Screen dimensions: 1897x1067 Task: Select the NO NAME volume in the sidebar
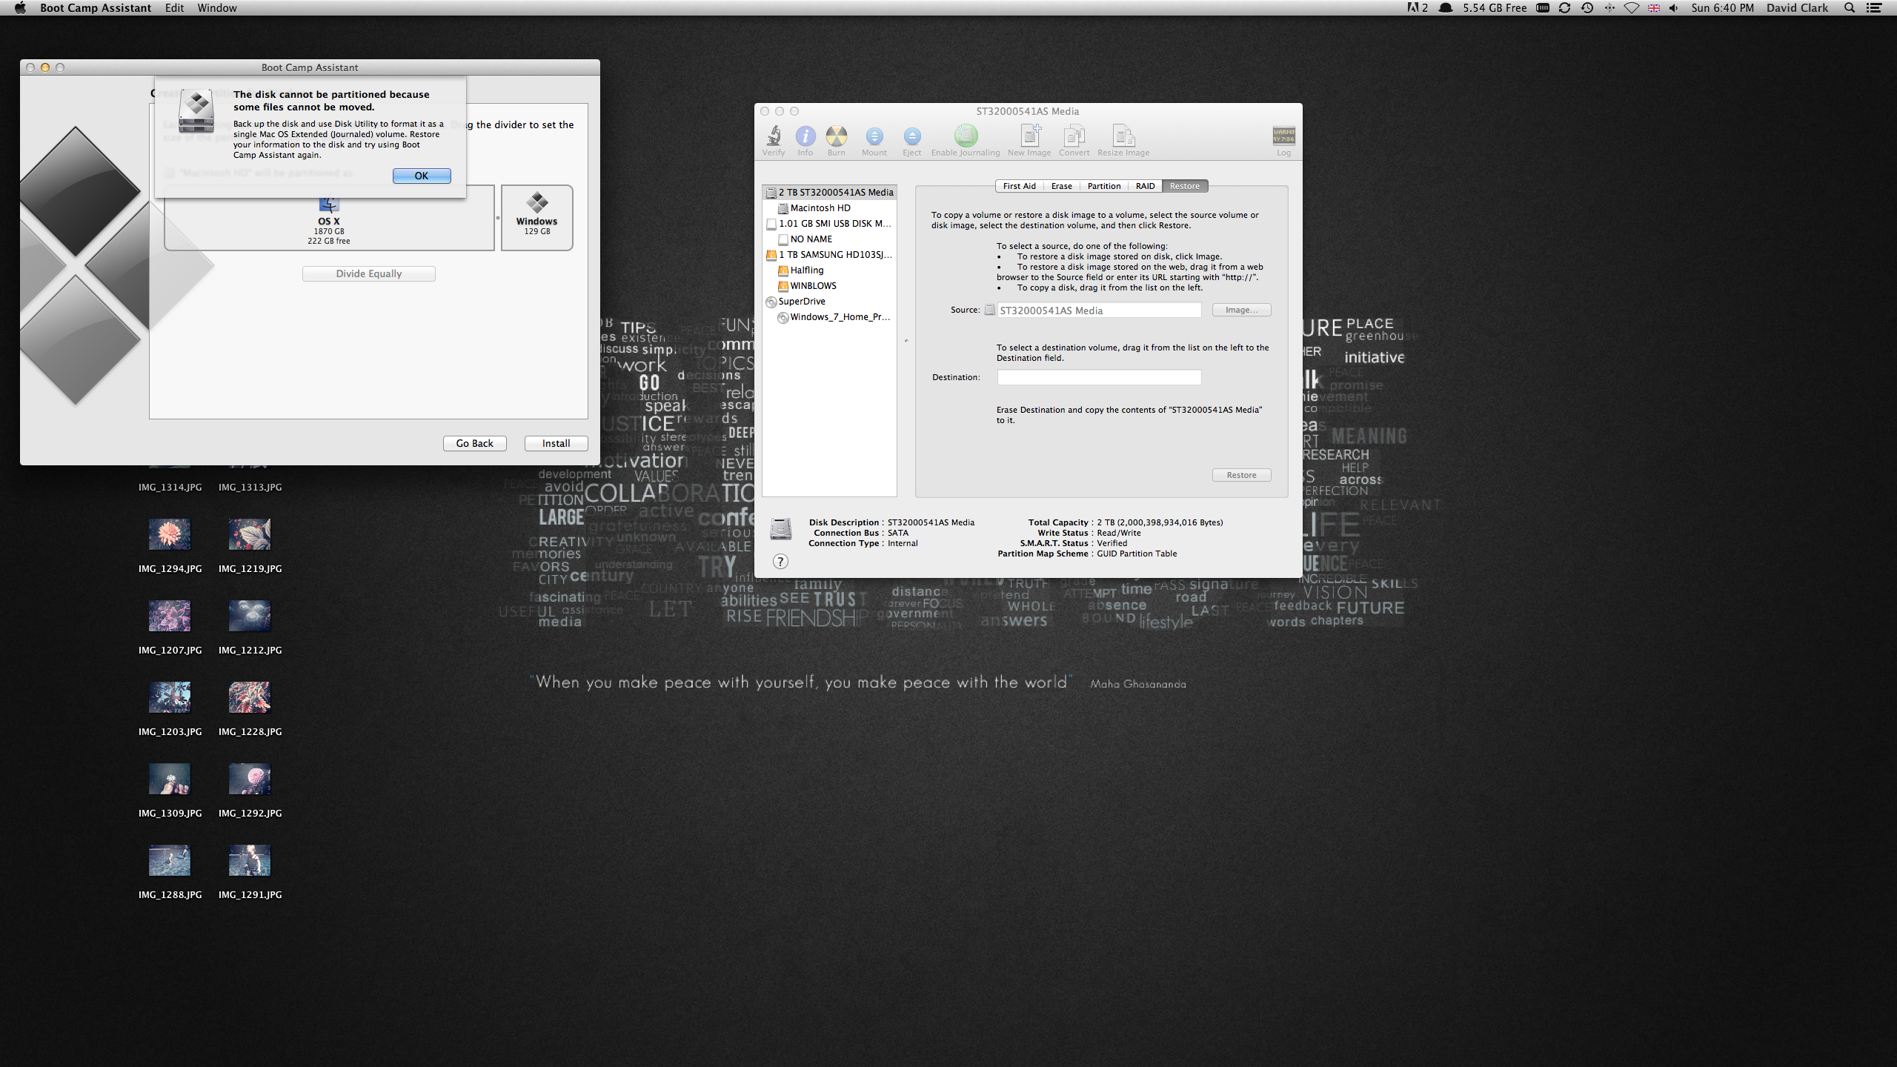829,239
